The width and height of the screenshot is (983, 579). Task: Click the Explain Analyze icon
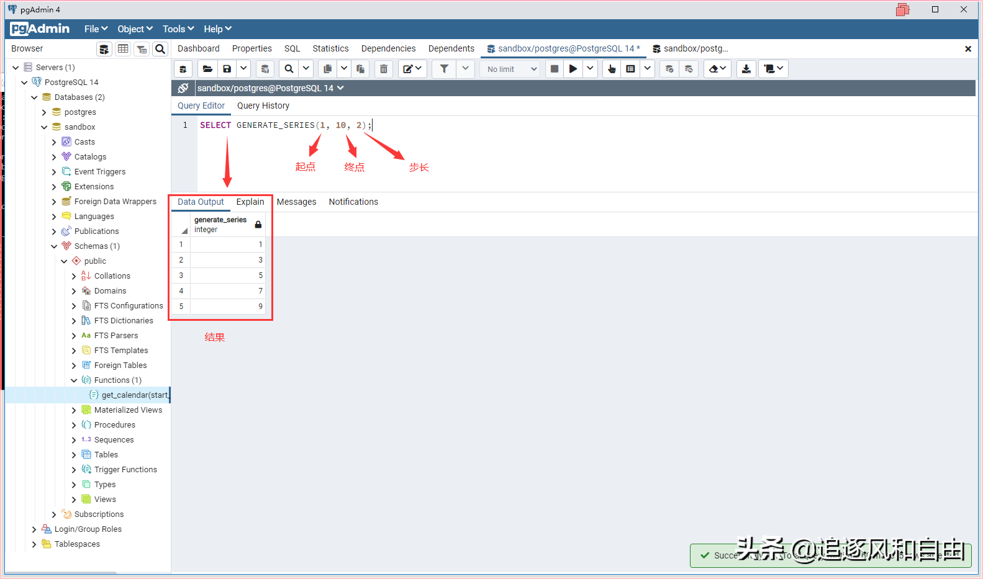[630, 69]
